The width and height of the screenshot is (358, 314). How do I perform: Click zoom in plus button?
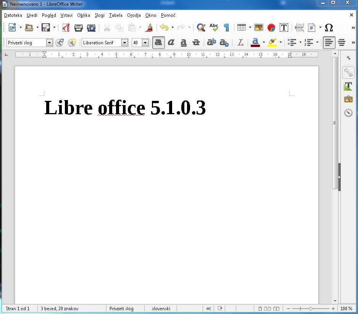point(333,309)
